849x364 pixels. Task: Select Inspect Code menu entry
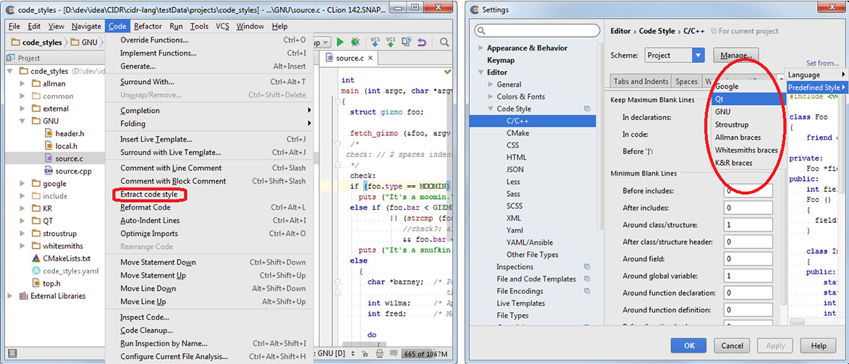tap(210, 318)
